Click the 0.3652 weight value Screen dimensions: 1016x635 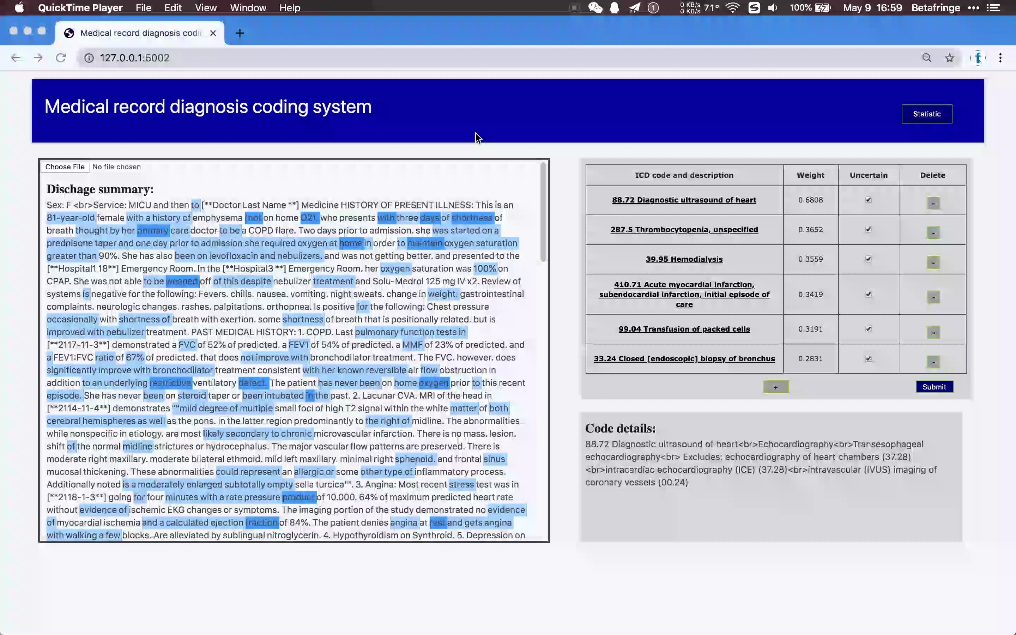coord(810,229)
